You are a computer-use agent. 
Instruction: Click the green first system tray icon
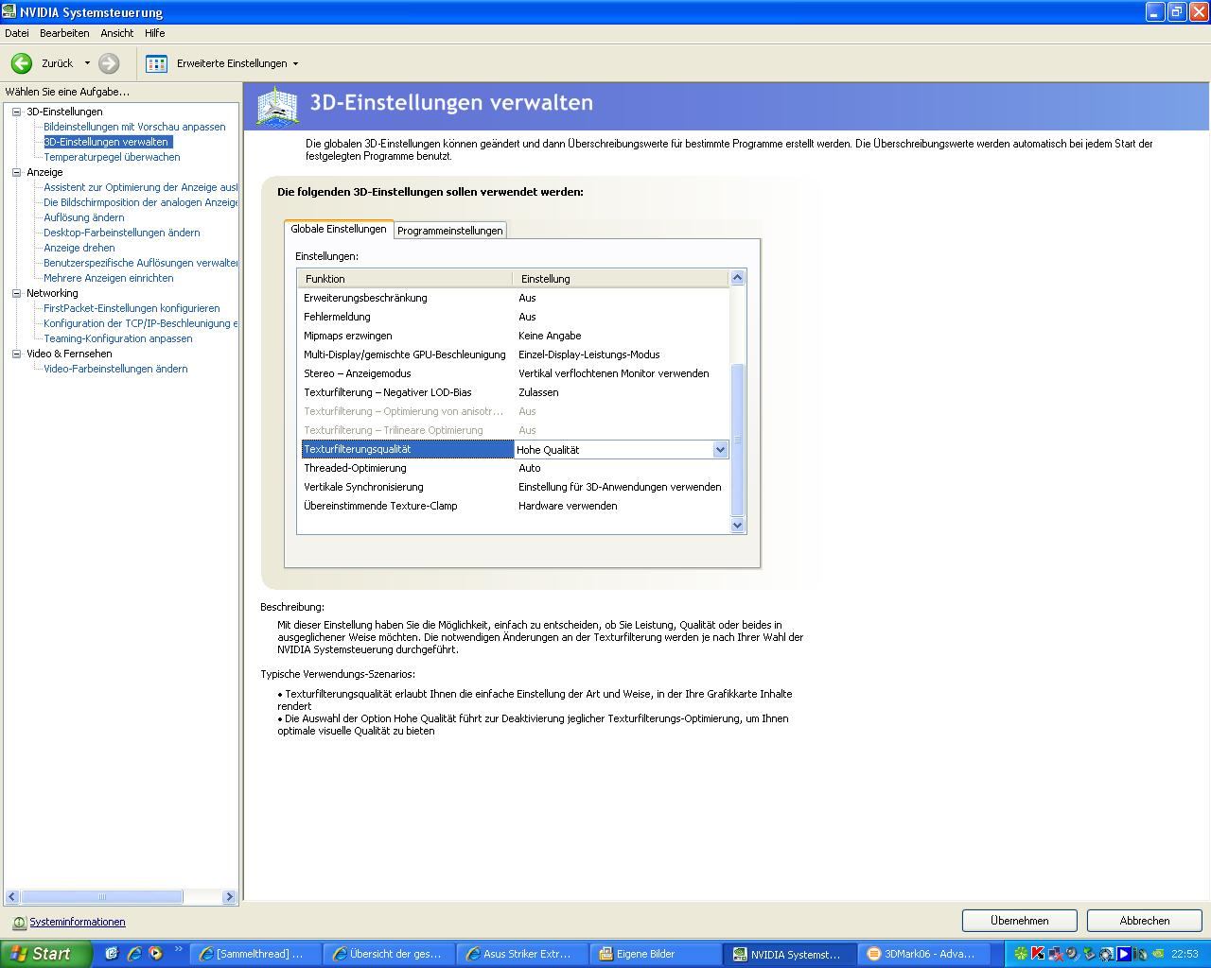1021,954
